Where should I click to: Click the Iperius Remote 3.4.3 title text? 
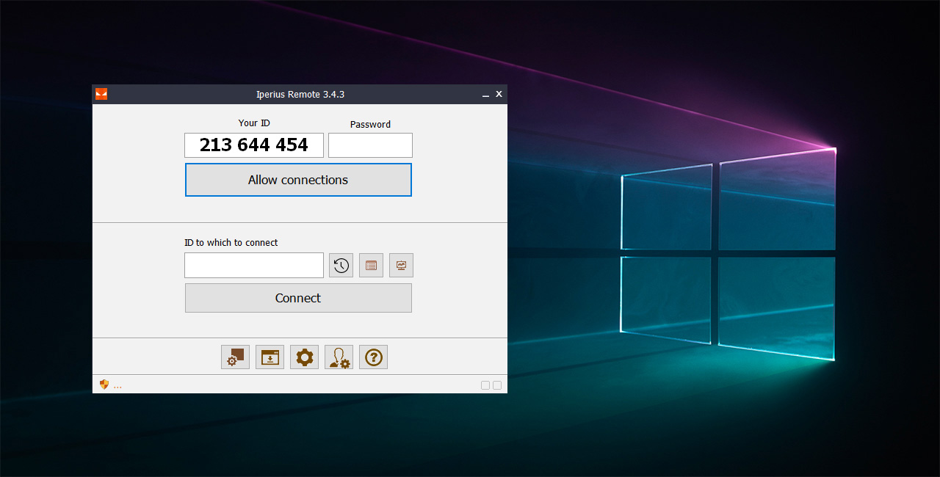pos(300,94)
